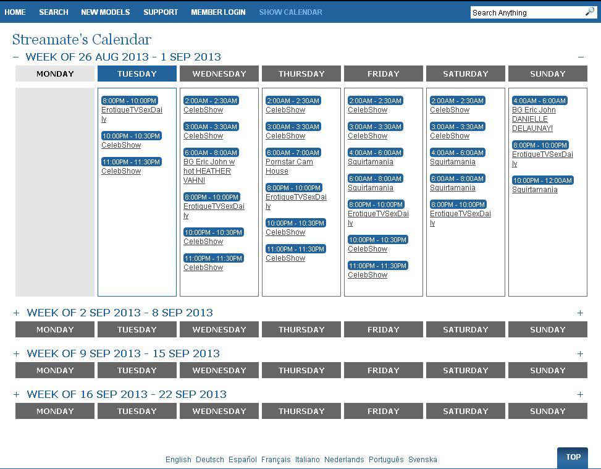Viewport: 601px width, 469px height.
Task: Open Friday's 10:00PM CelebShow link
Action: coord(368,249)
